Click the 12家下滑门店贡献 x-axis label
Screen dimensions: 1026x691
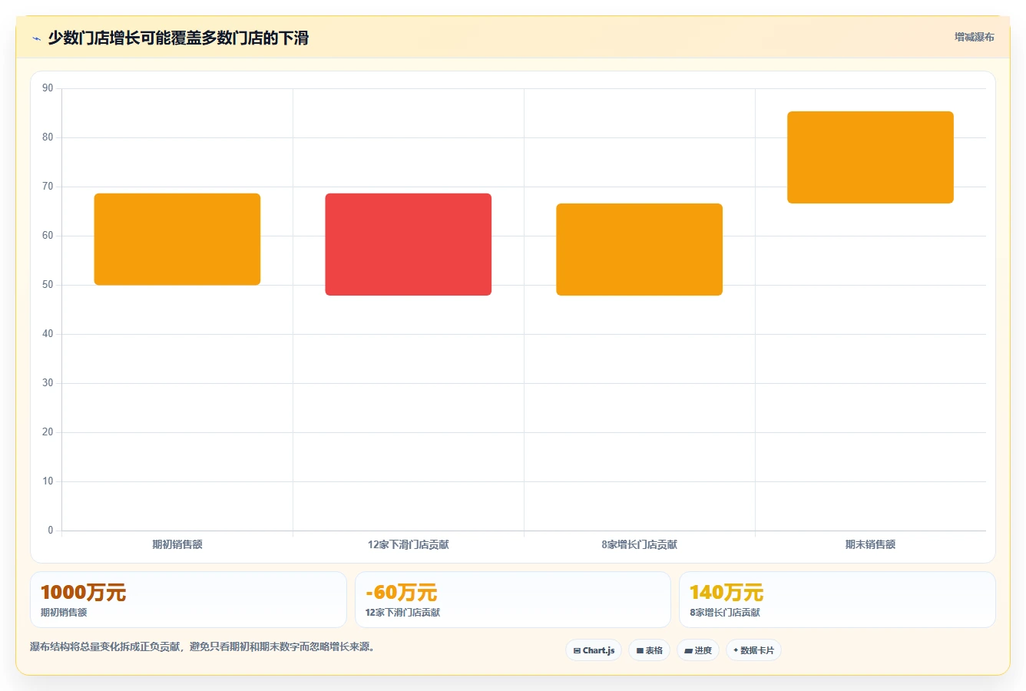coord(409,544)
